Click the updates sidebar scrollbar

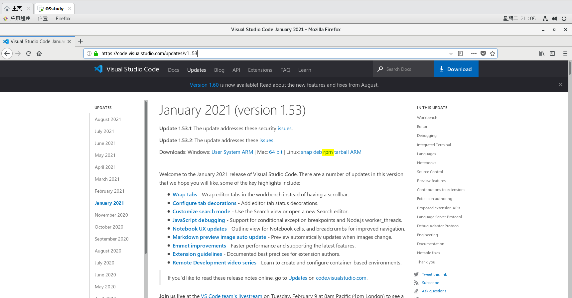(x=145, y=178)
